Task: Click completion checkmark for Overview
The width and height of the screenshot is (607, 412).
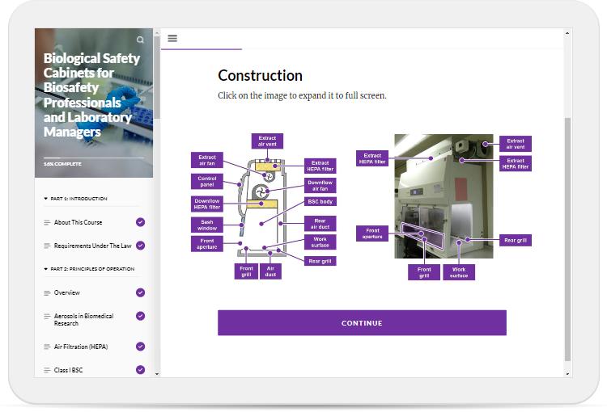Action: click(141, 292)
